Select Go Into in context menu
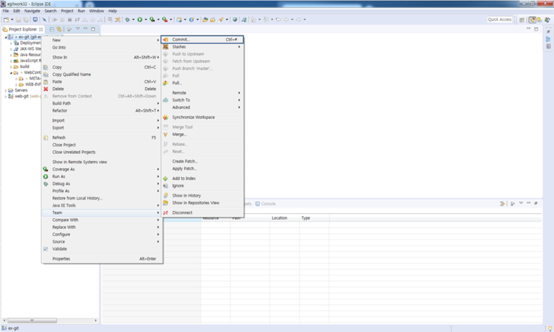Viewport: 554px width, 332px height. click(x=102, y=47)
